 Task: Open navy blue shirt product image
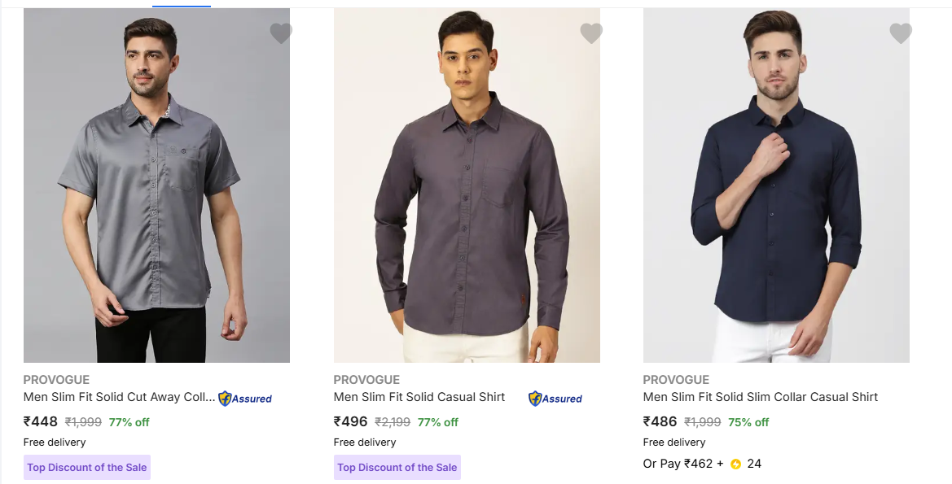776,185
